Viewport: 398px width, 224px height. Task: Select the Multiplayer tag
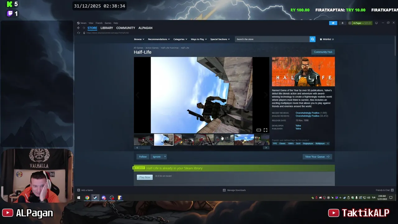(x=320, y=143)
